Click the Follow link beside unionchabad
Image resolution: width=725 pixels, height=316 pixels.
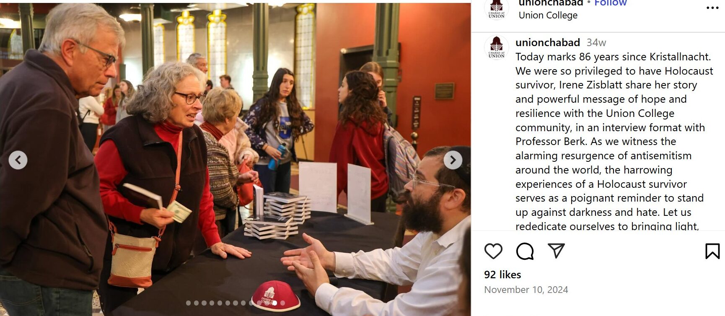pyautogui.click(x=611, y=3)
